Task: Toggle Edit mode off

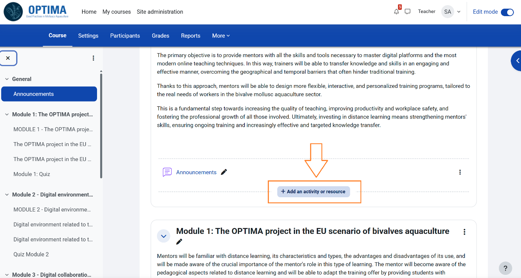Action: pyautogui.click(x=507, y=12)
